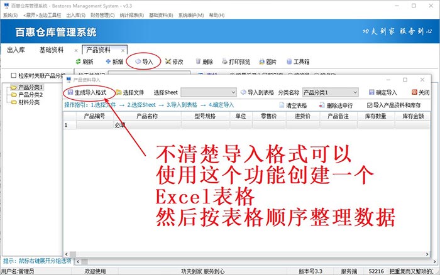Click the 库存金额 column header
This screenshot has width=440, height=275.
click(x=412, y=116)
